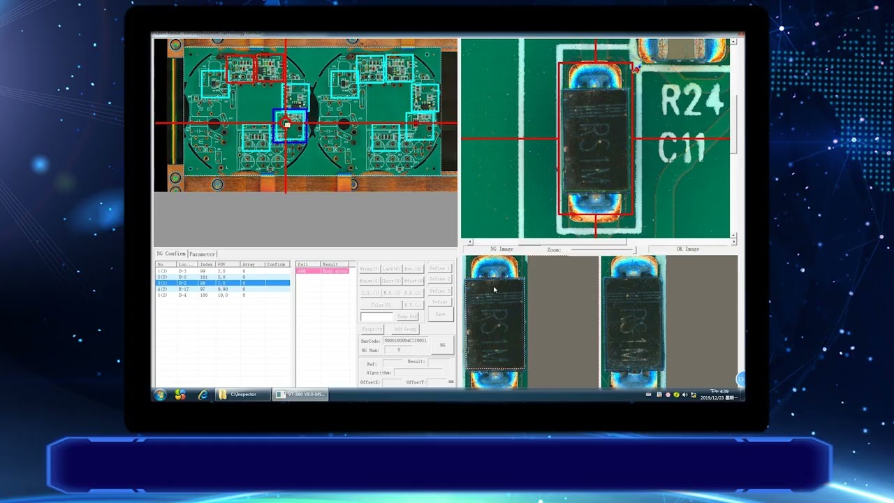Click the FOV column header
The image size is (894, 503).
228,265
